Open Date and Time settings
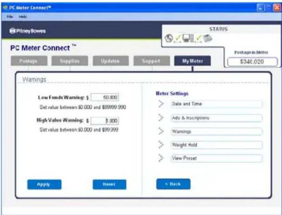Viewport: 282px width, 215px height. click(x=216, y=104)
